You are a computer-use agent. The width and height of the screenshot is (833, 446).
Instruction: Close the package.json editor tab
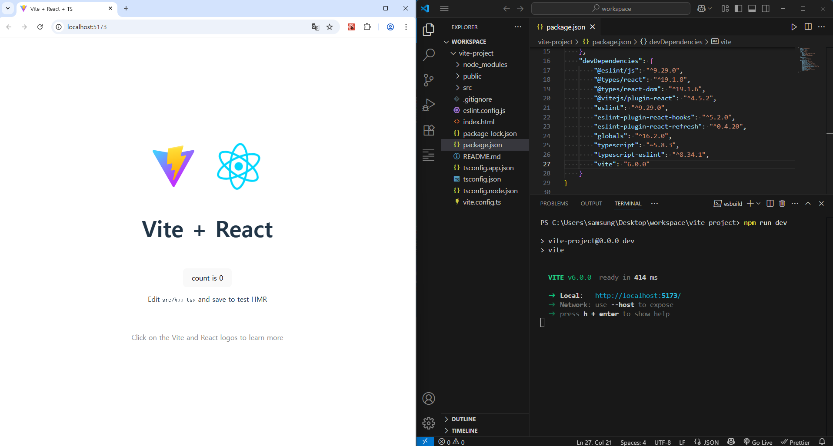point(593,27)
